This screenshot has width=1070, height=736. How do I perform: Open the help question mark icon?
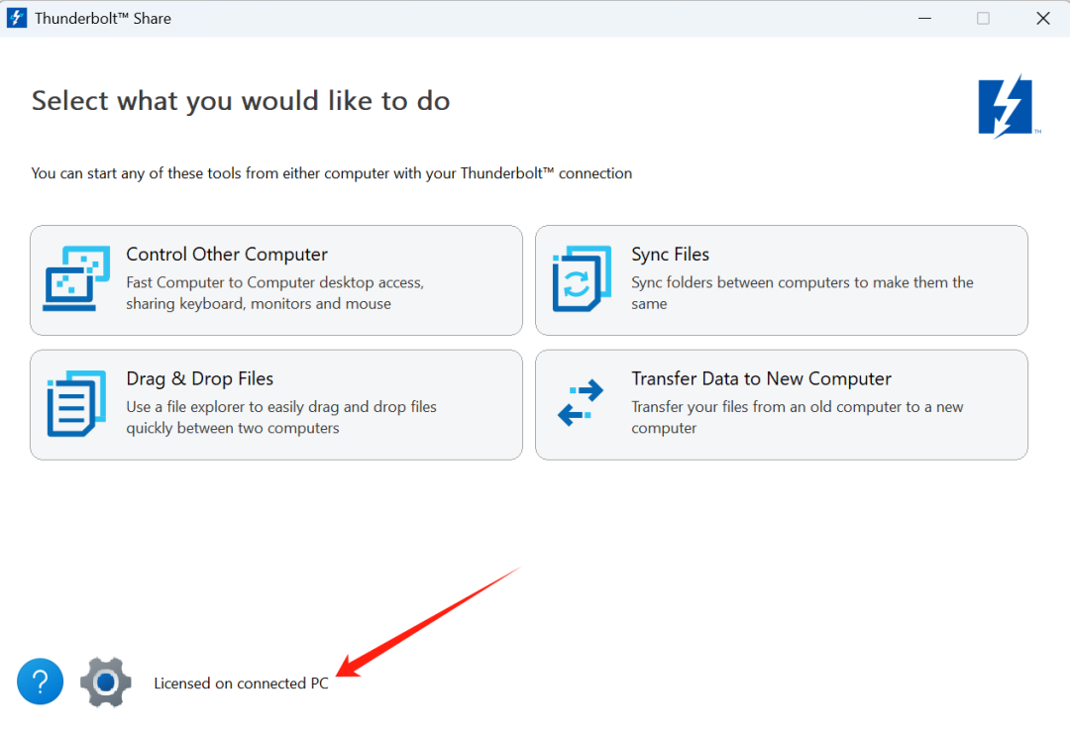pos(41,681)
